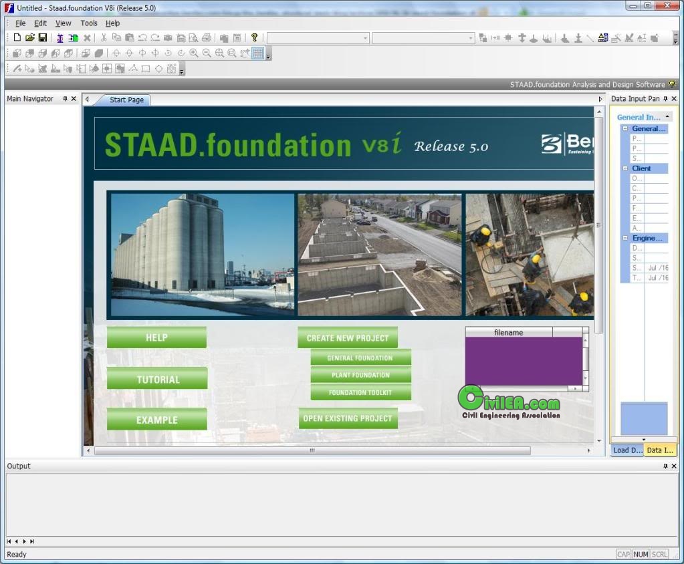Close the Data Input Pane

(674, 99)
